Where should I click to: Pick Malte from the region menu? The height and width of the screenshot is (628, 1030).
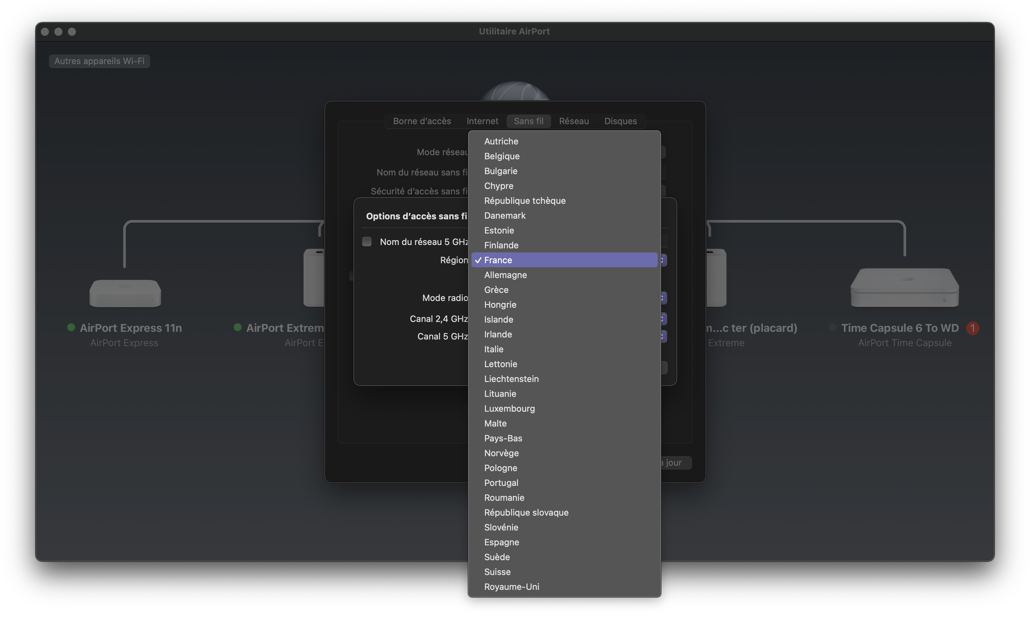tap(564, 423)
